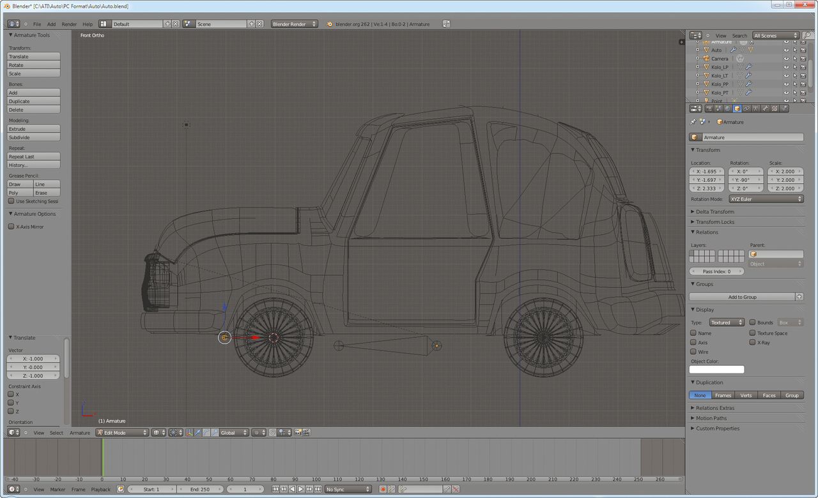The image size is (818, 498).
Task: Toggle automatic keyframe record button
Action: click(383, 489)
